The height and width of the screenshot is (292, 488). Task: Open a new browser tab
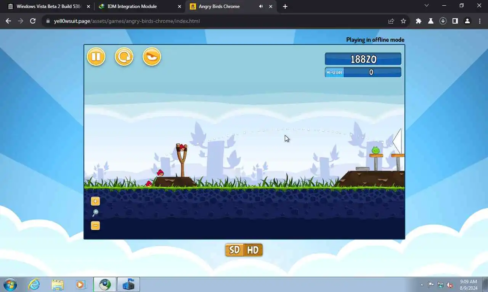285,6
